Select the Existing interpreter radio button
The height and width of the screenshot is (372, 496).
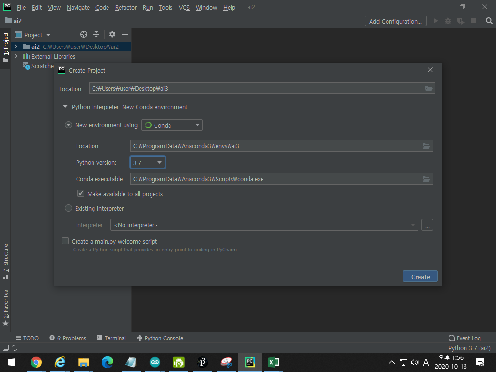pyautogui.click(x=68, y=208)
